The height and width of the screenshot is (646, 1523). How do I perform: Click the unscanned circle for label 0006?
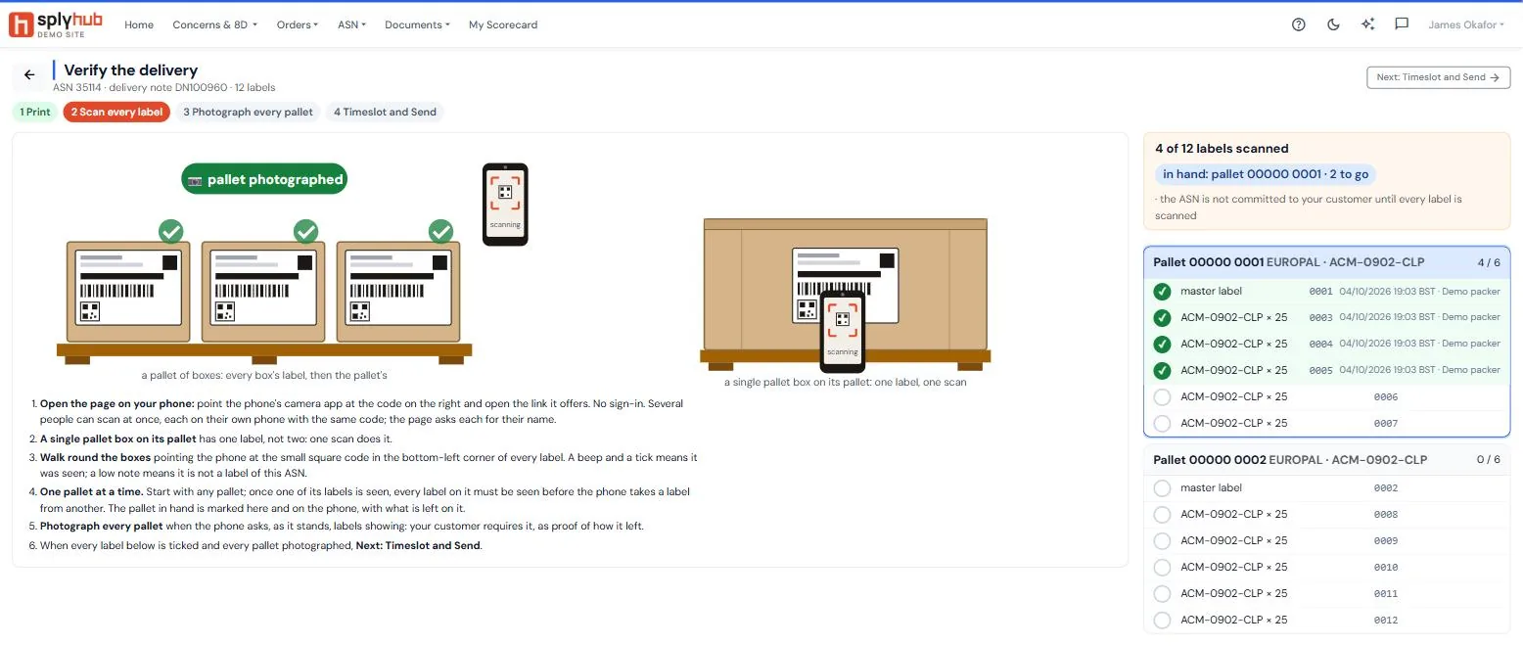(1162, 396)
